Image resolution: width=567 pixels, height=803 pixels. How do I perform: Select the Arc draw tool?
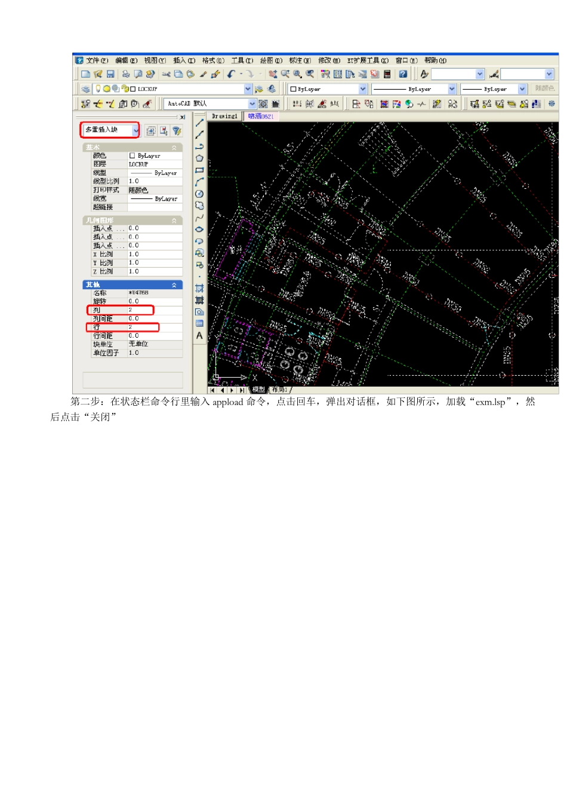point(199,182)
